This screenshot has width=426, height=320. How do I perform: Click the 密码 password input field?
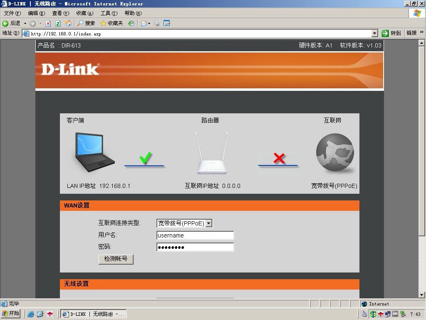click(195, 247)
